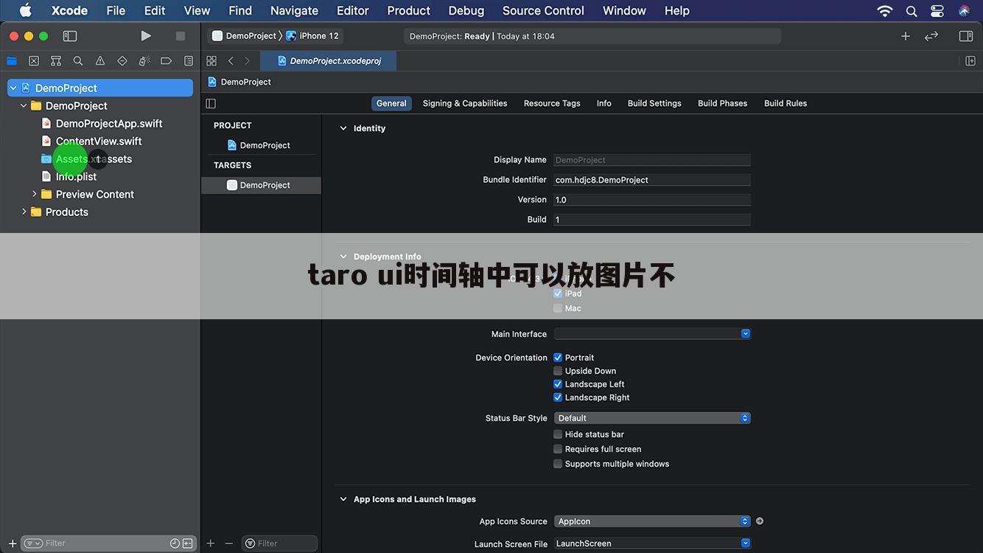Select the DemoProject.xcodeproj editor tab
The height and width of the screenshot is (553, 983).
coord(329,60)
